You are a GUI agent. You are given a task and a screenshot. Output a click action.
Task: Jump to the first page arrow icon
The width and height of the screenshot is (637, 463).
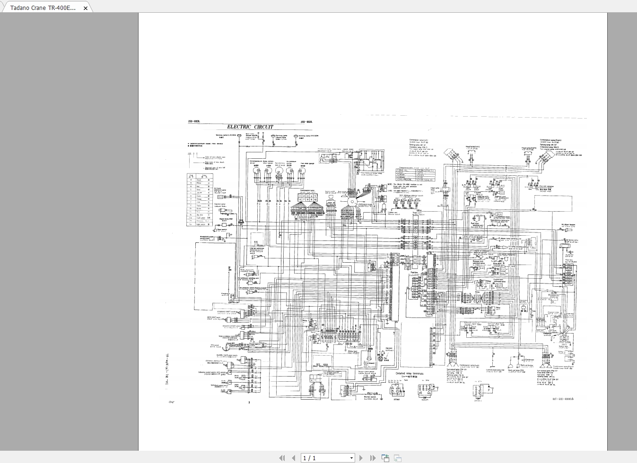281,457
